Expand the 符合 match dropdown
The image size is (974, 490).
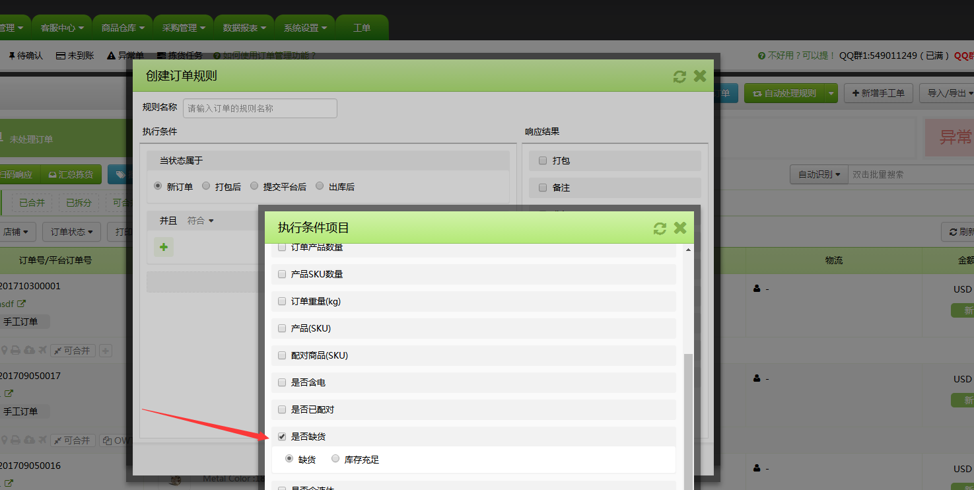click(x=200, y=221)
